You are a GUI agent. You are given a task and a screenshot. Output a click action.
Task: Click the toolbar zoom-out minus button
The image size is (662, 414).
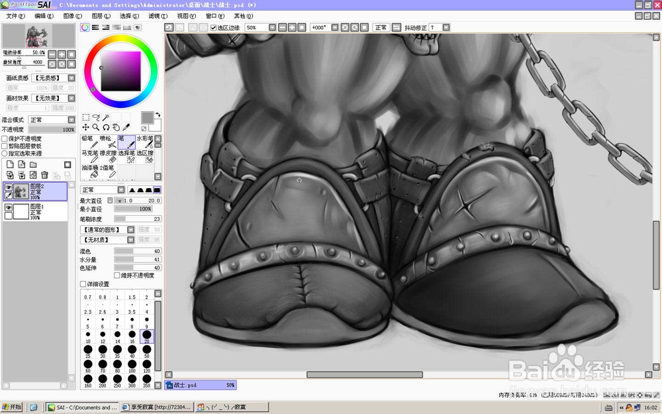pyautogui.click(x=283, y=27)
